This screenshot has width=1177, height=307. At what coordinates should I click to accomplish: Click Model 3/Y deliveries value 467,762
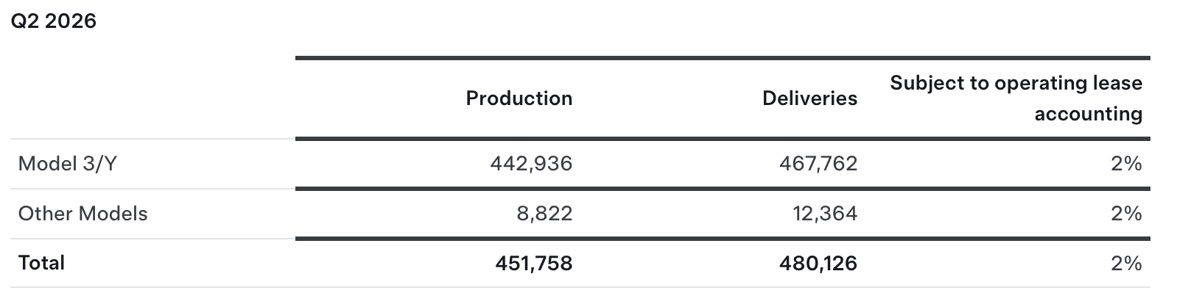818,164
